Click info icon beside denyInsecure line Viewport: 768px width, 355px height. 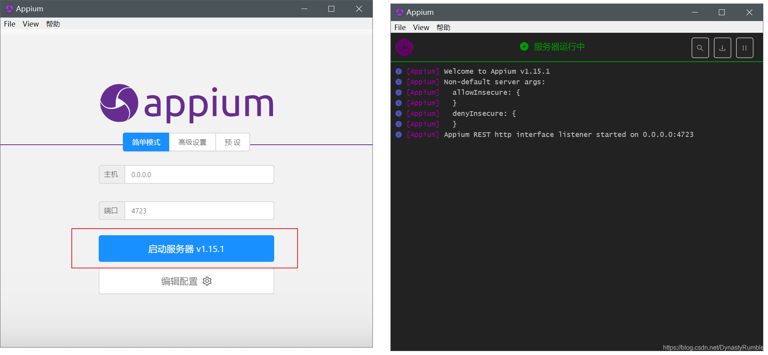pyautogui.click(x=399, y=114)
